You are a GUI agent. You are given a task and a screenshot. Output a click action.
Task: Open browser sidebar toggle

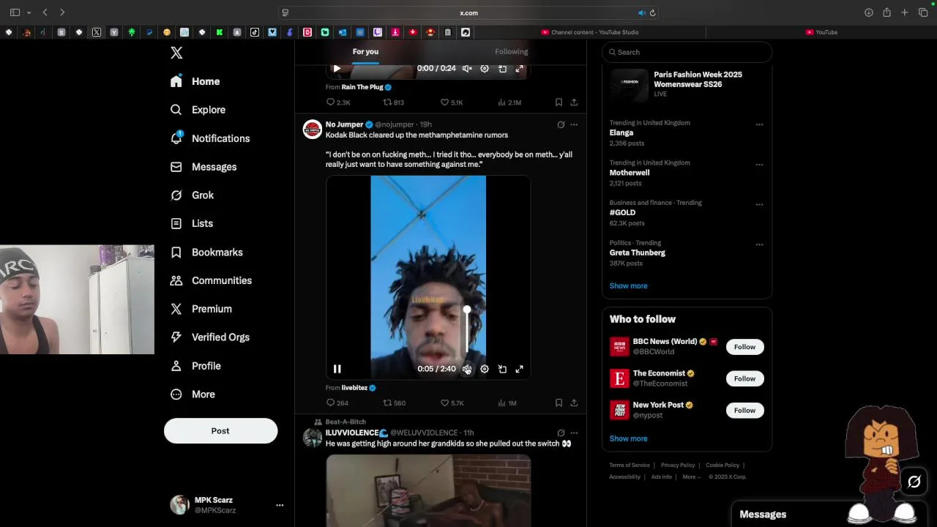tap(15, 12)
